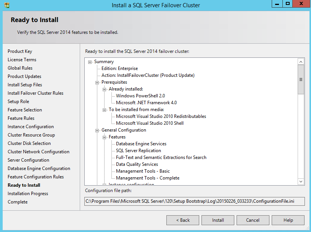311x232 pixels.
Task: Click the Already installed: label
Action: [126, 89]
